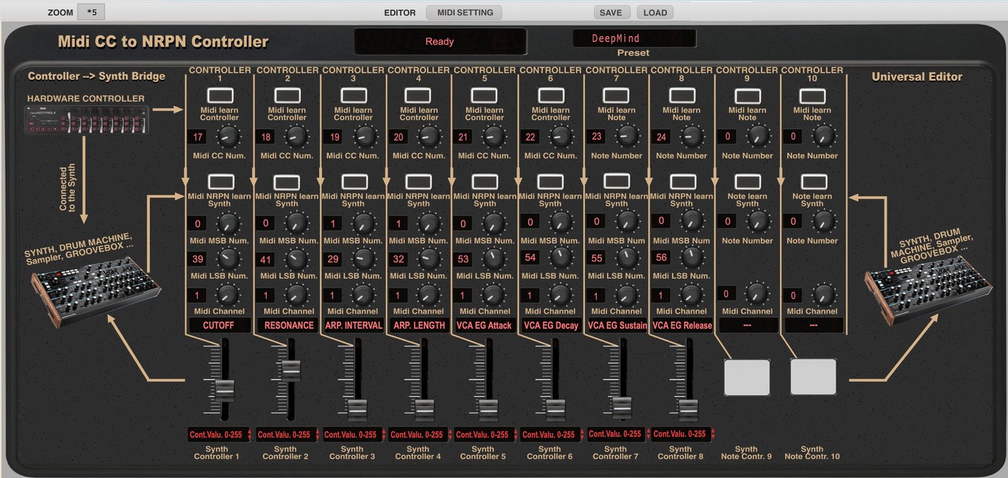The height and width of the screenshot is (478, 1008).
Task: Select the EDITOR tab
Action: pos(400,12)
